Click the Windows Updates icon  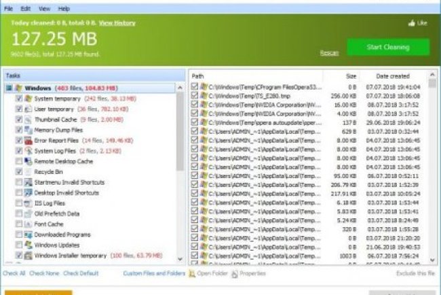coord(28,245)
